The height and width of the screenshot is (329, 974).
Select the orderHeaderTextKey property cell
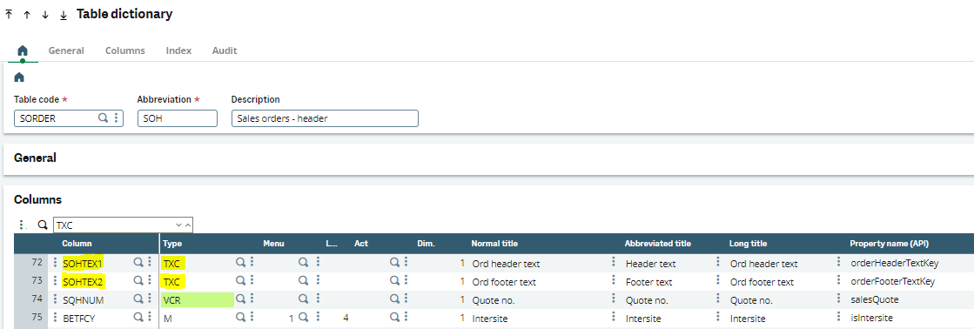coord(895,263)
